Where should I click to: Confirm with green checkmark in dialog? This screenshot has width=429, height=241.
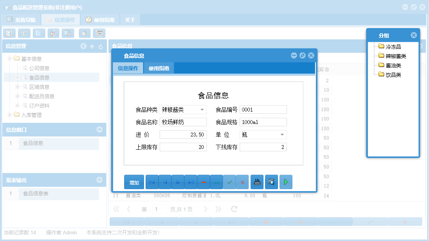[x=230, y=182]
